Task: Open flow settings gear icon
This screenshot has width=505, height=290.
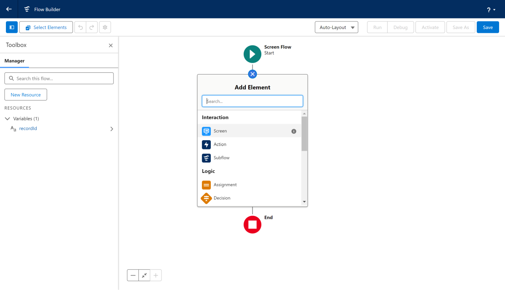Action: 105,27
